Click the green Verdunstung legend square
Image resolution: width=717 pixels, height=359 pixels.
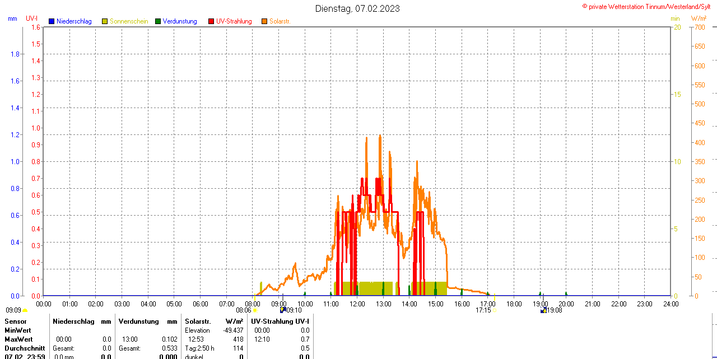[x=158, y=21]
